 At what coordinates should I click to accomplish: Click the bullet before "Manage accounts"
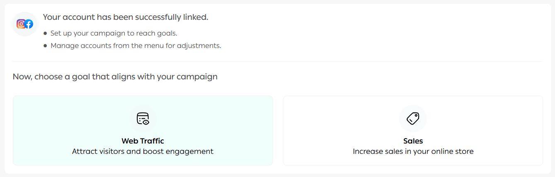click(x=45, y=46)
